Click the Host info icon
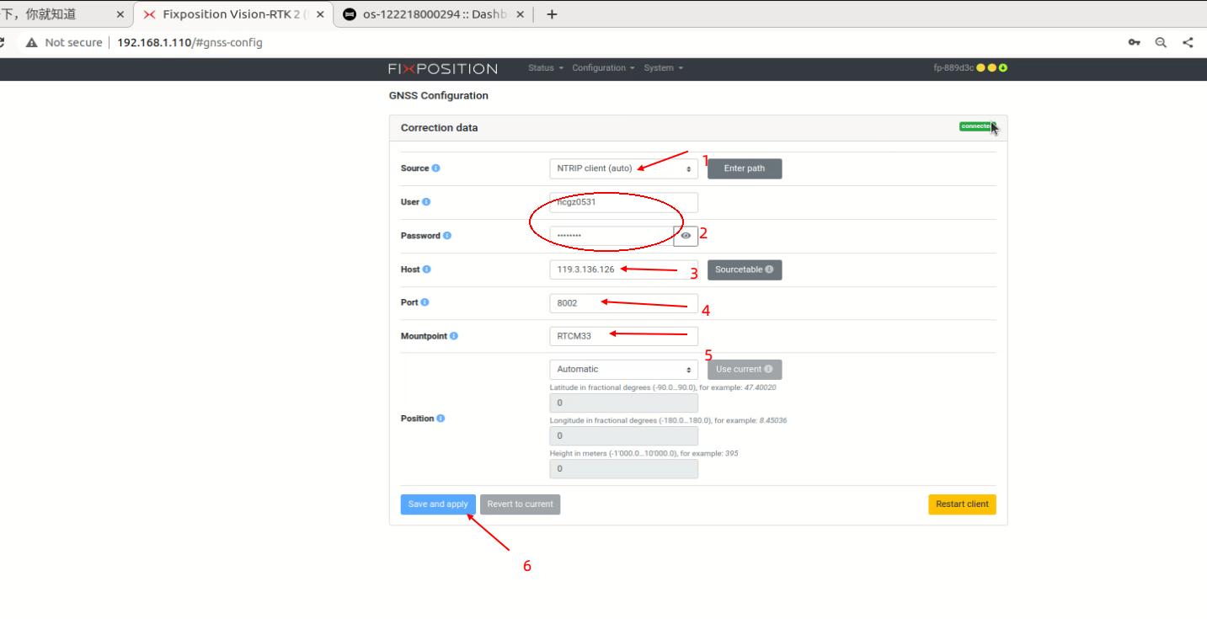 (x=426, y=269)
